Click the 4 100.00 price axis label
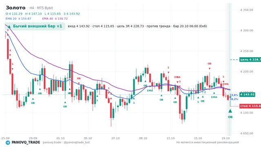Image resolution: width=261 pixels, height=147 pixels. click(246, 113)
